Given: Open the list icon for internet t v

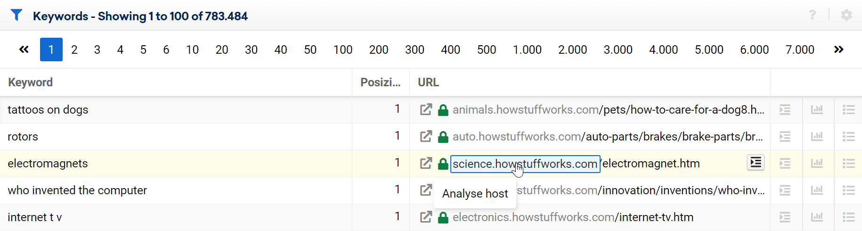Looking at the screenshot, I should (x=848, y=217).
